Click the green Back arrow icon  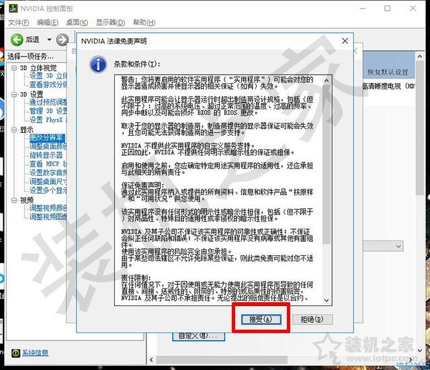17,40
